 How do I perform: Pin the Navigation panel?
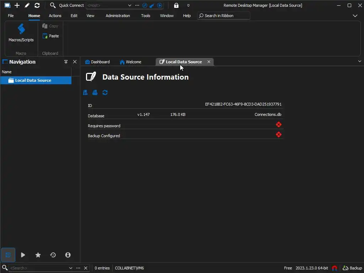click(x=66, y=62)
